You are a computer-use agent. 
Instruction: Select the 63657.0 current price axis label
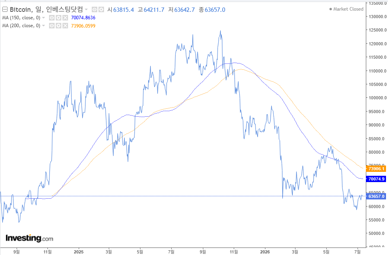[x=376, y=196]
